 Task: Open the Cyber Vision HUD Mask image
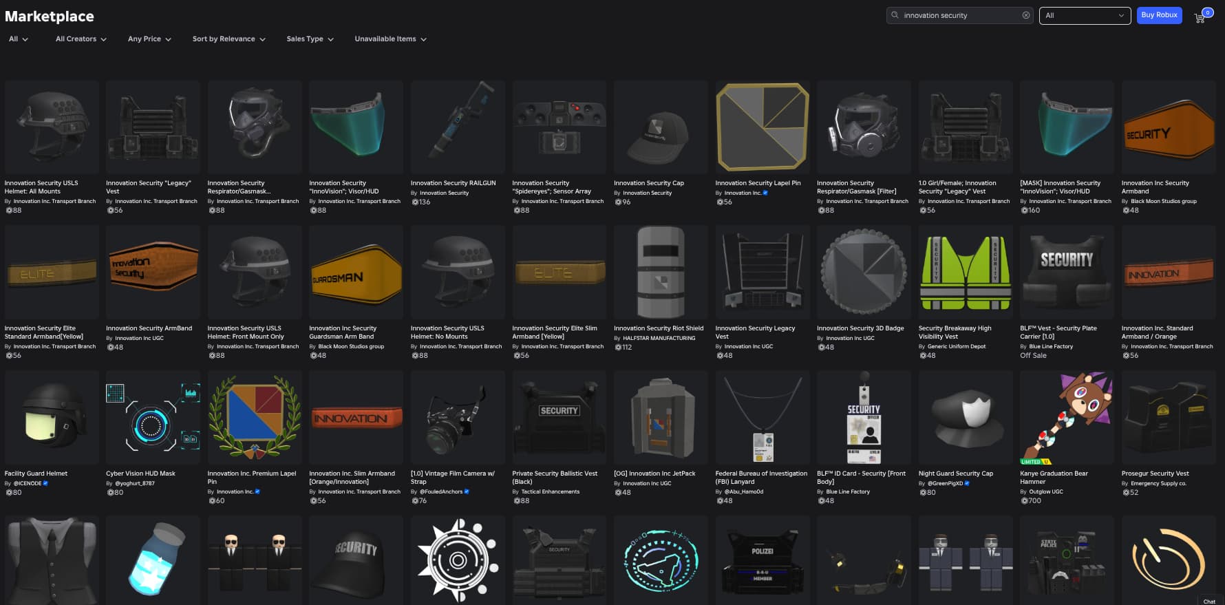pos(153,418)
